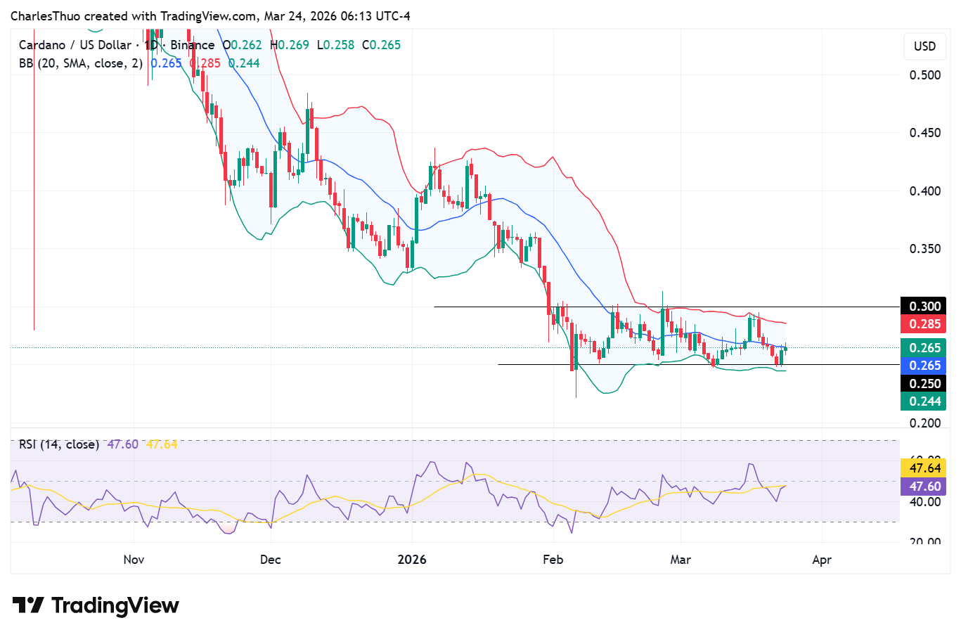Select the purple 47.60 RSI value tag

924,487
